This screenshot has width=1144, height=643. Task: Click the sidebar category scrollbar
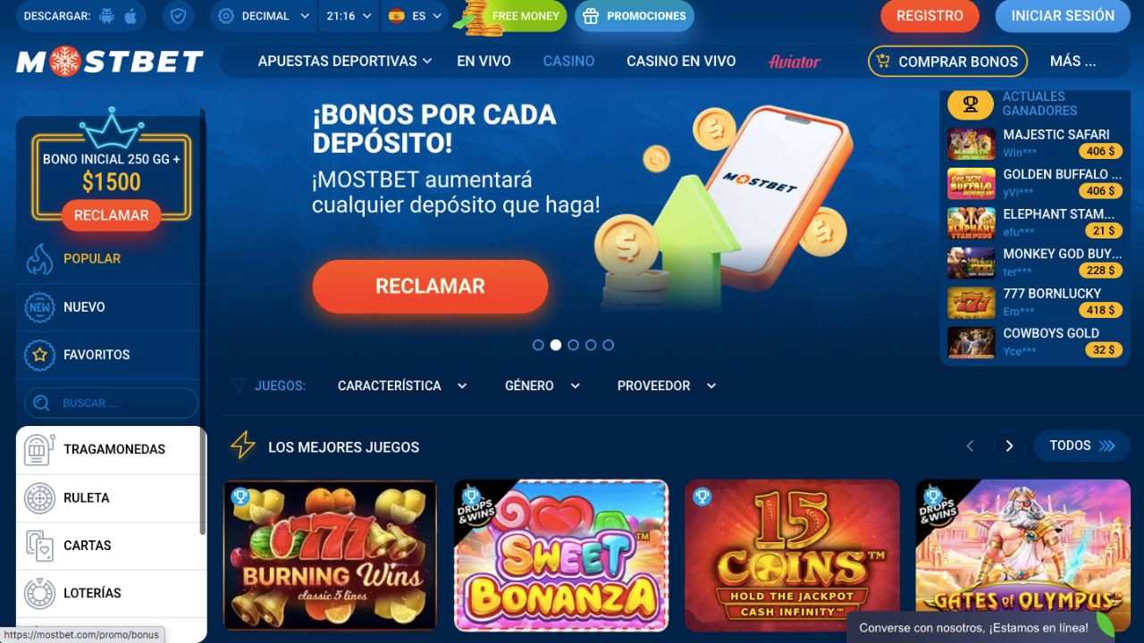click(203, 480)
